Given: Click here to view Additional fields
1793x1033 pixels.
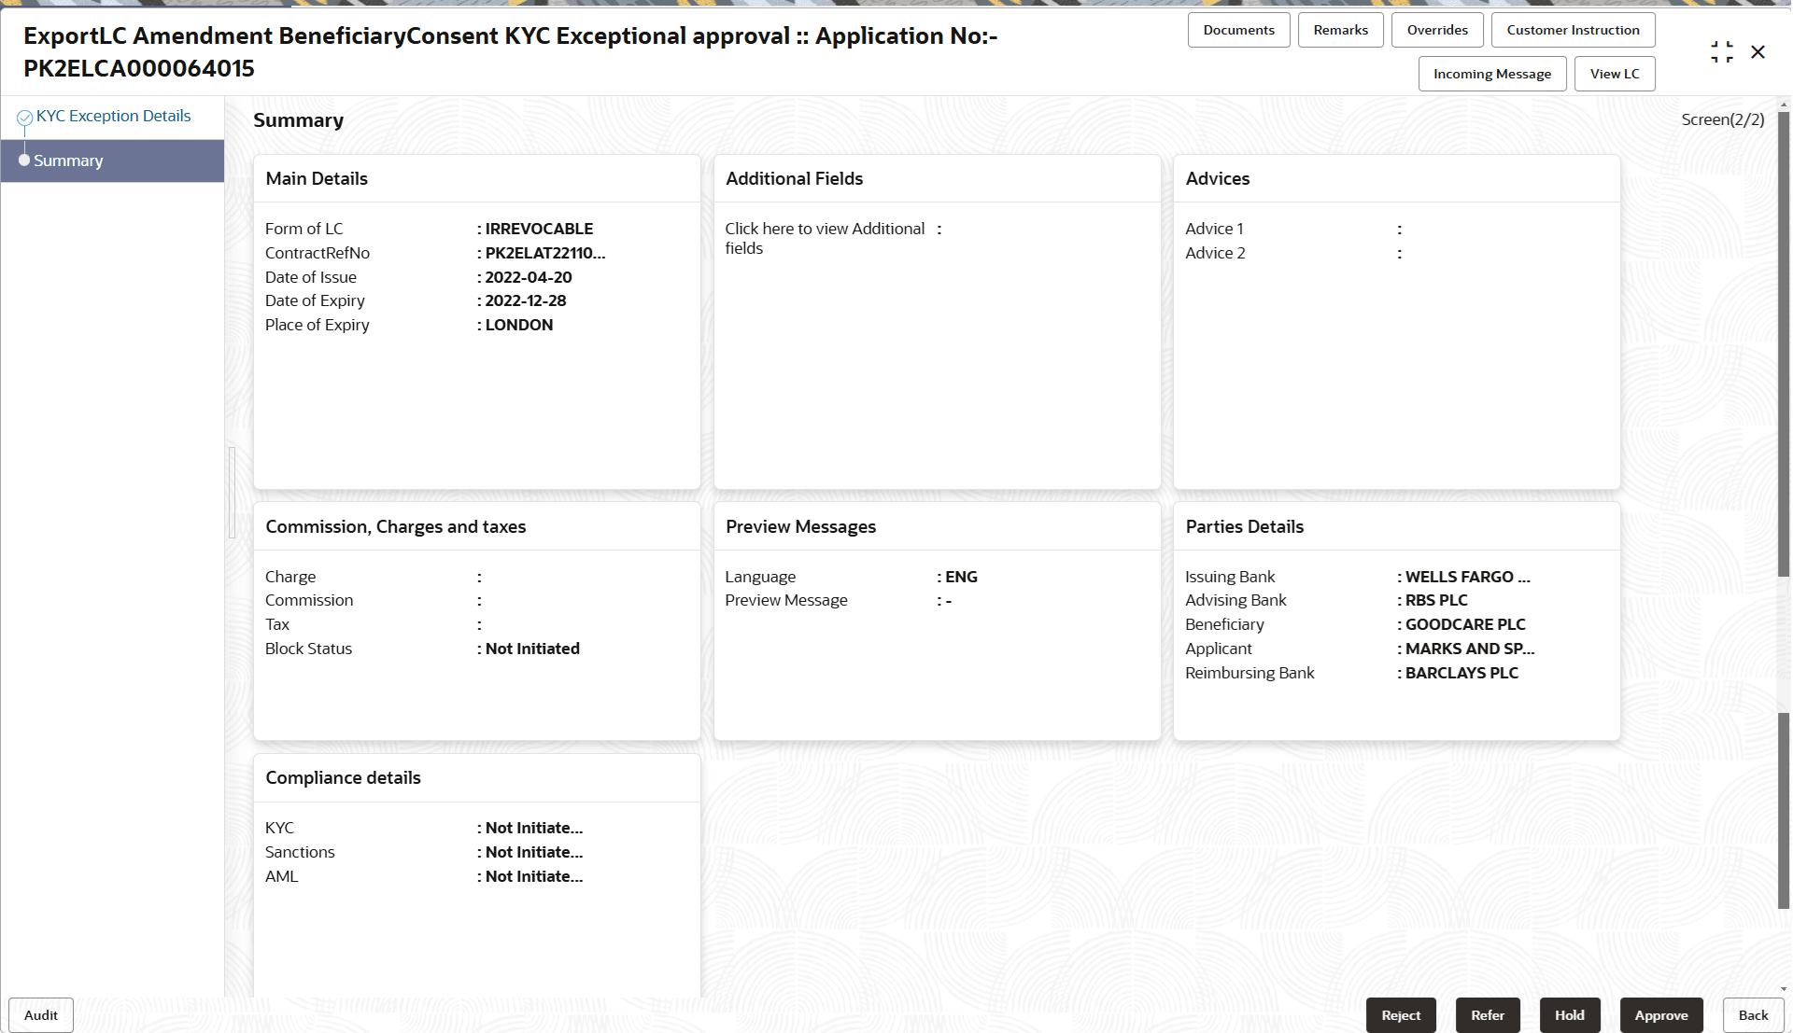Looking at the screenshot, I should pos(825,238).
